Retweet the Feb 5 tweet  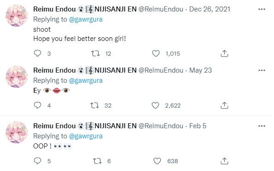pyautogui.click(x=97, y=161)
